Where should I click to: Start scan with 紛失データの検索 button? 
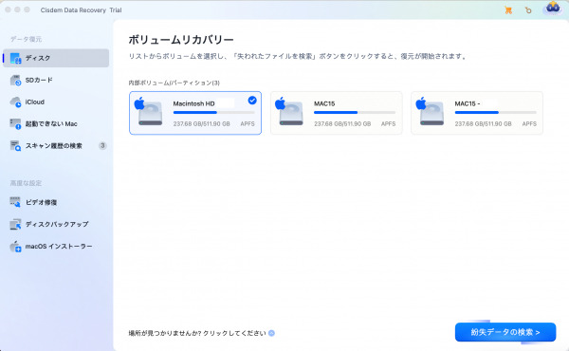(505, 332)
